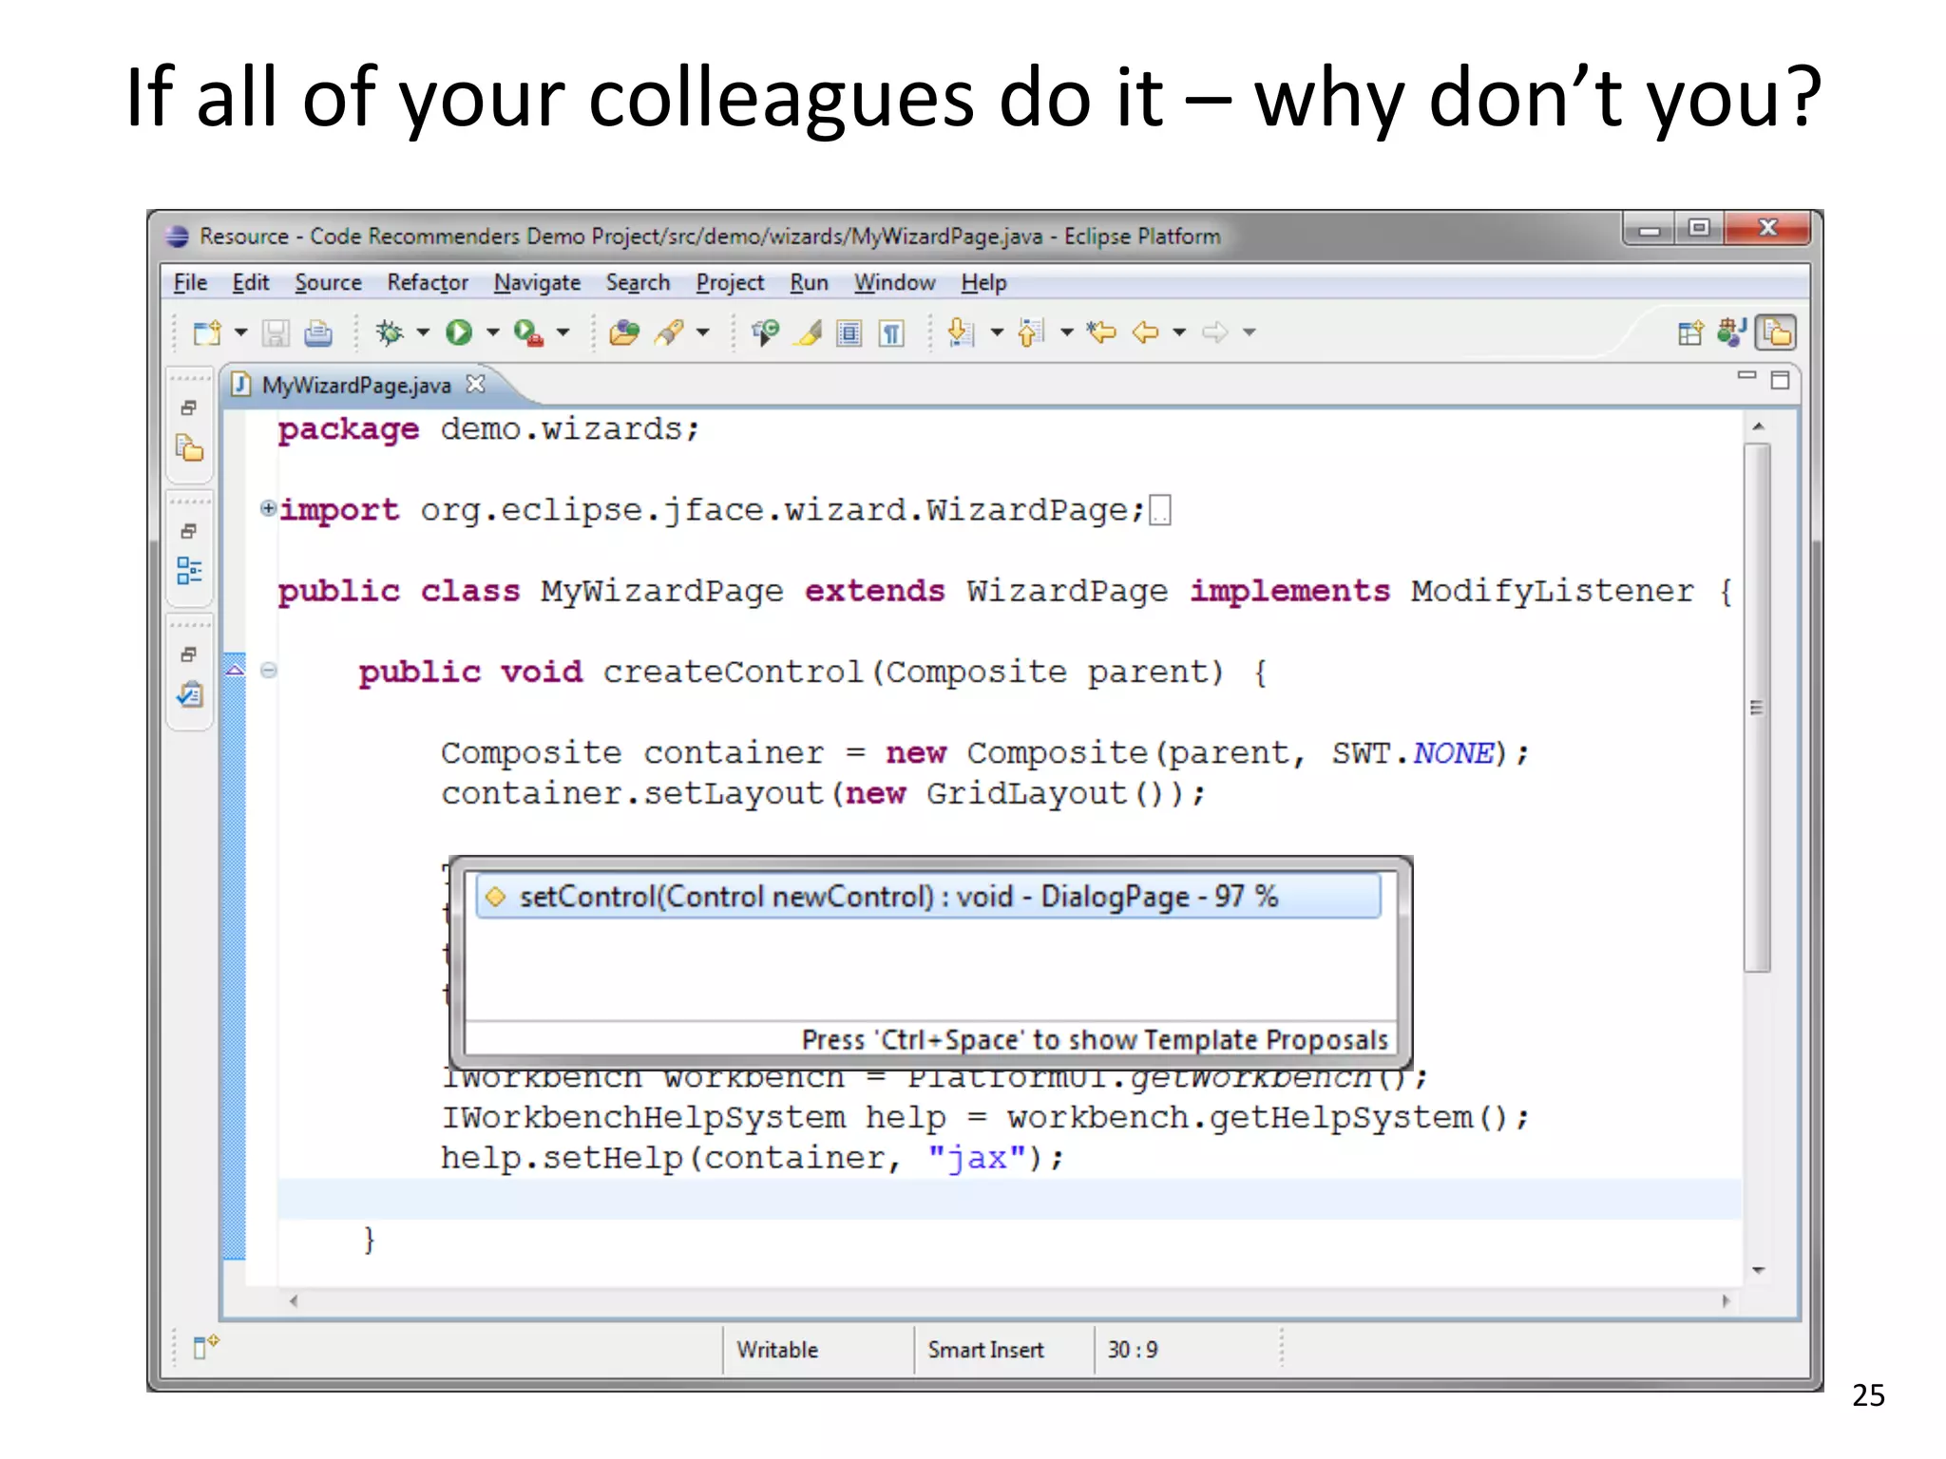Open the File menu
This screenshot has width=1946, height=1459.
pos(190,283)
